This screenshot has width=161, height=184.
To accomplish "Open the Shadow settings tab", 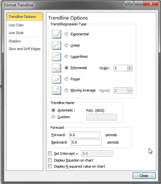I will click(x=25, y=41).
